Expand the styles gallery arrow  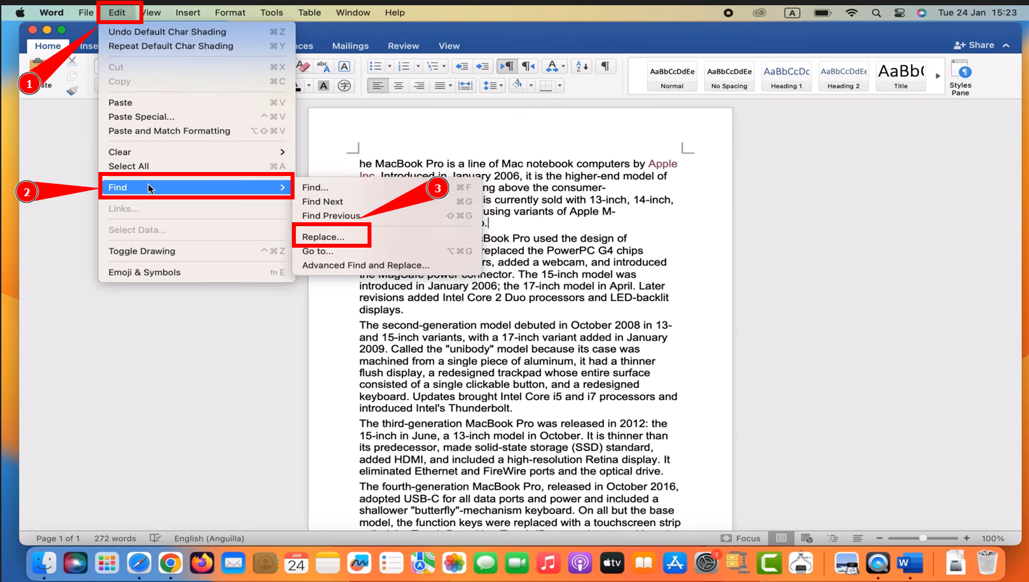point(938,76)
